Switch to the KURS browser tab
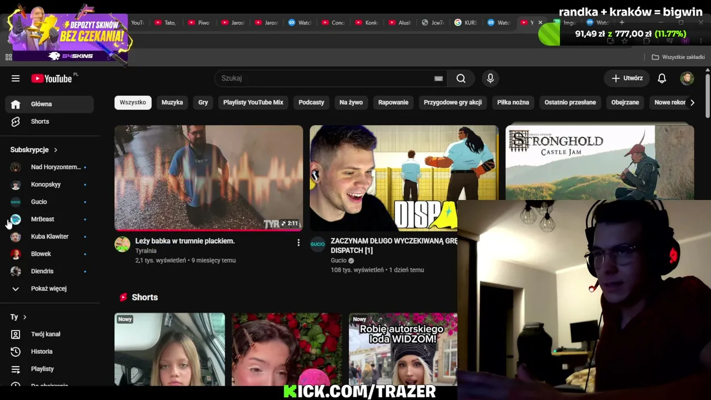This screenshot has width=711, height=400. (x=465, y=23)
